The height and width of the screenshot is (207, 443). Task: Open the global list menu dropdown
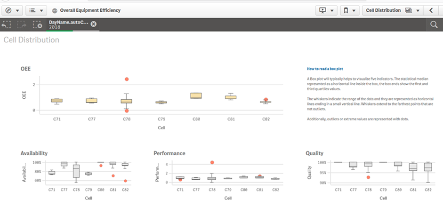(x=35, y=10)
